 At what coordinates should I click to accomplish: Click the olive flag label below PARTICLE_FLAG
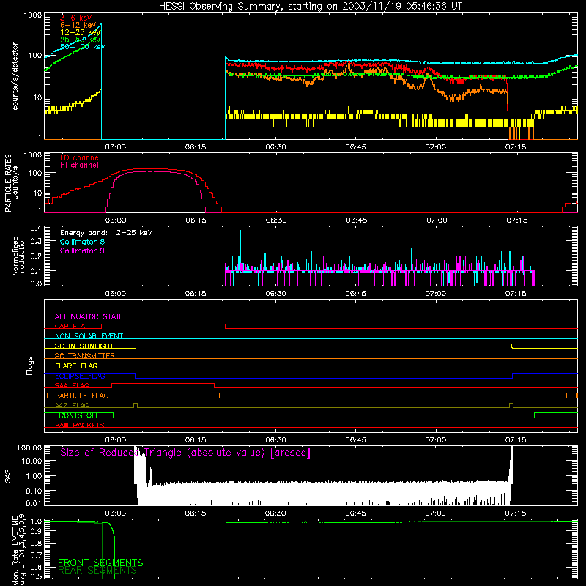[x=72, y=405]
